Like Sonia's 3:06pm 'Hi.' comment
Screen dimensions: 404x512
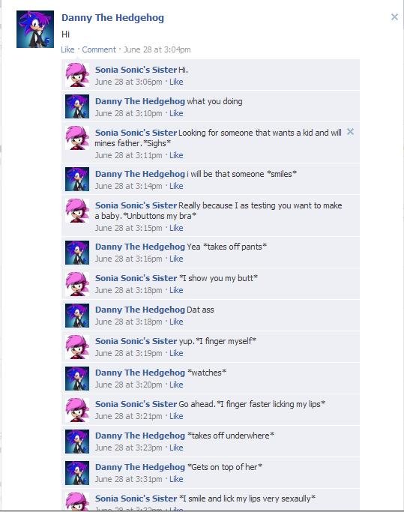click(176, 82)
